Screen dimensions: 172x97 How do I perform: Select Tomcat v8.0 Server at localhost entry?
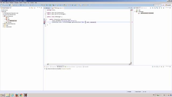click(x=59, y=69)
